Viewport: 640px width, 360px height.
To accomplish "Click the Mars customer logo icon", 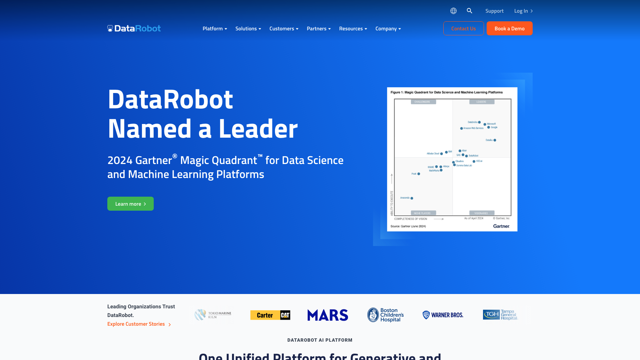I will click(327, 315).
